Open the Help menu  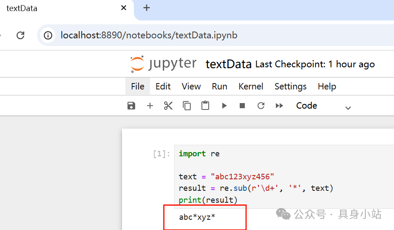tap(327, 86)
